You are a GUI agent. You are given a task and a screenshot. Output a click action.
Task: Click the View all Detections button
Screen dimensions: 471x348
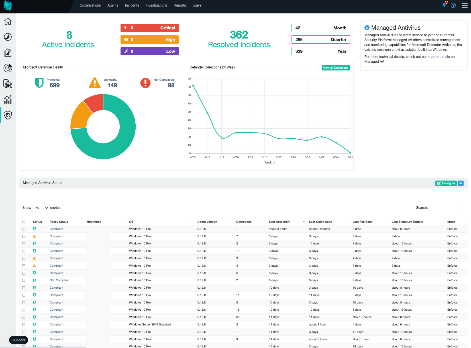tap(336, 68)
